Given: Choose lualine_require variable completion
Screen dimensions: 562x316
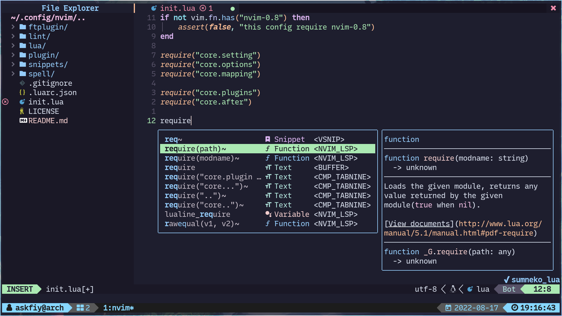Looking at the screenshot, I should [x=198, y=214].
